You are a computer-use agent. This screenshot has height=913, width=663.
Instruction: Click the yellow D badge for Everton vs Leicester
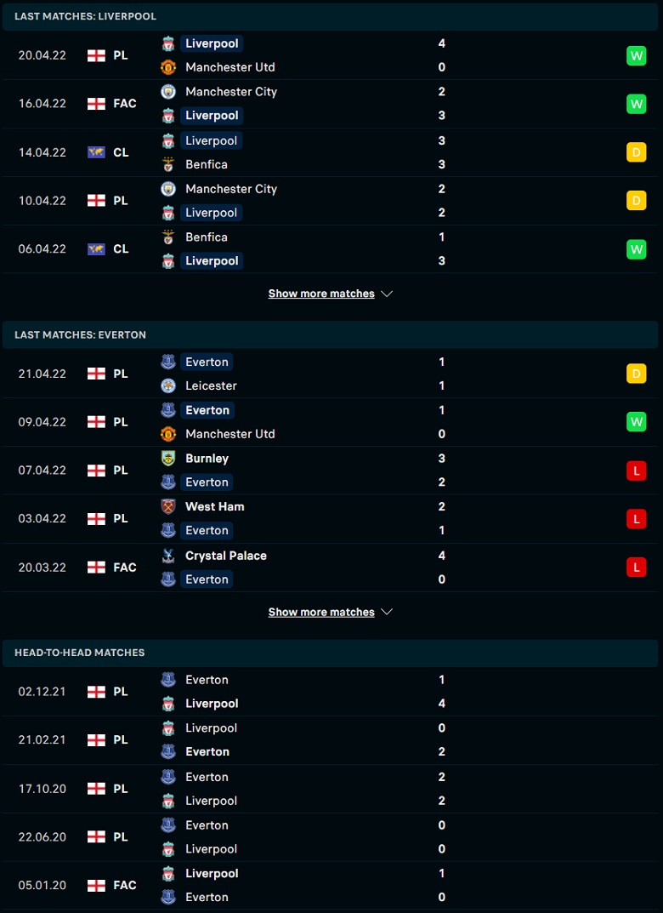pos(637,374)
